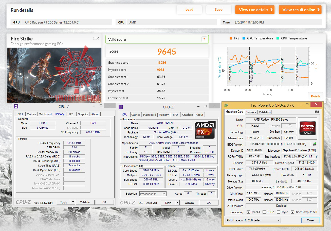
Task: Click the blue GPU Temperature legend swatch
Action: 244,38
